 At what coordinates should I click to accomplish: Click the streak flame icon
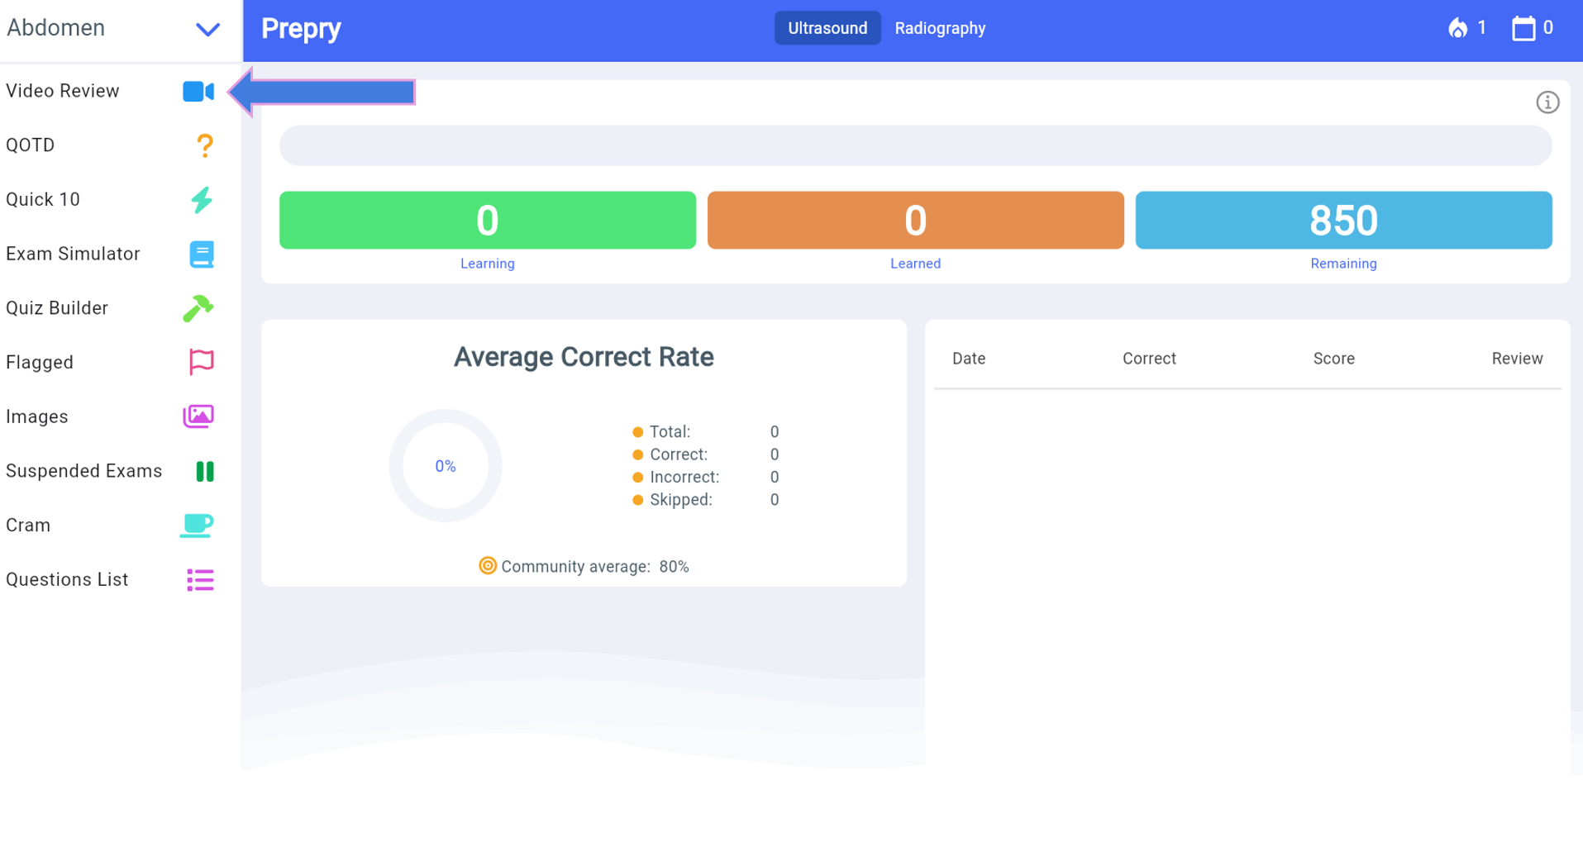pyautogui.click(x=1457, y=28)
